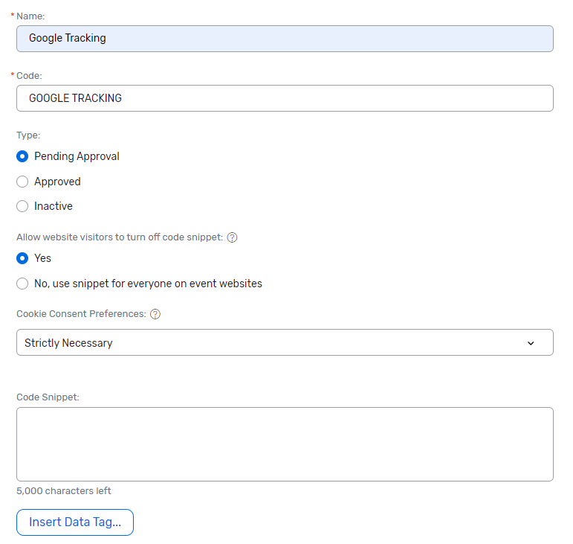Click inside the Code Snippet text area
The width and height of the screenshot is (573, 544).
285,444
